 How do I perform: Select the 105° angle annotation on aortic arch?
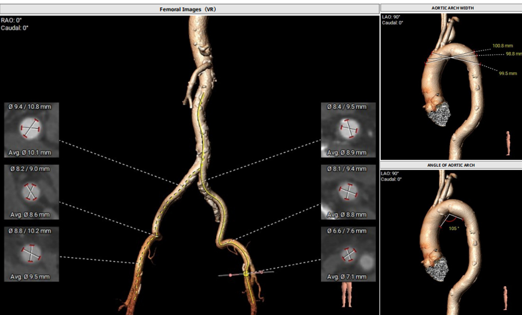[454, 227]
